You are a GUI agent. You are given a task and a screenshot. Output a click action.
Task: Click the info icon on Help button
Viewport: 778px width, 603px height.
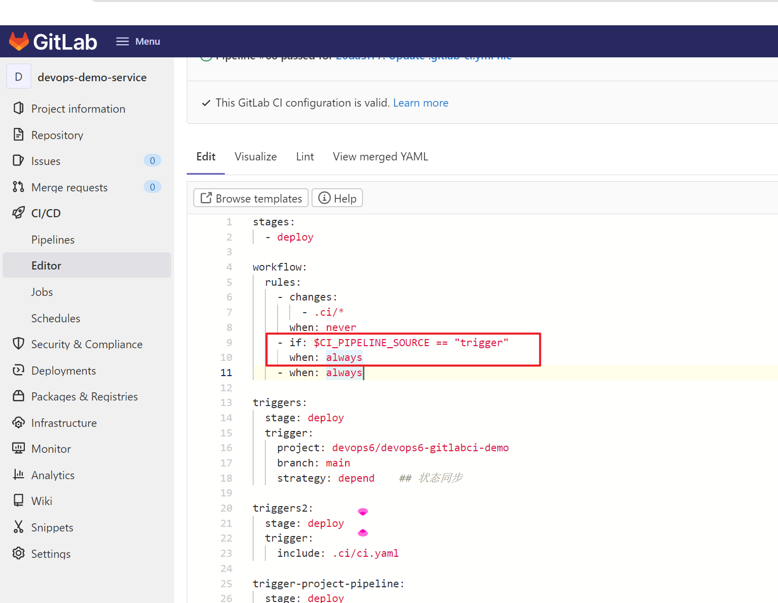324,198
